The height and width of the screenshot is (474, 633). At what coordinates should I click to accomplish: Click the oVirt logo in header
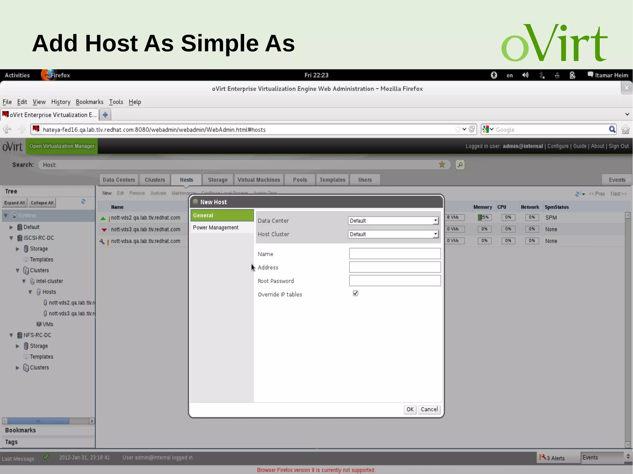12,146
